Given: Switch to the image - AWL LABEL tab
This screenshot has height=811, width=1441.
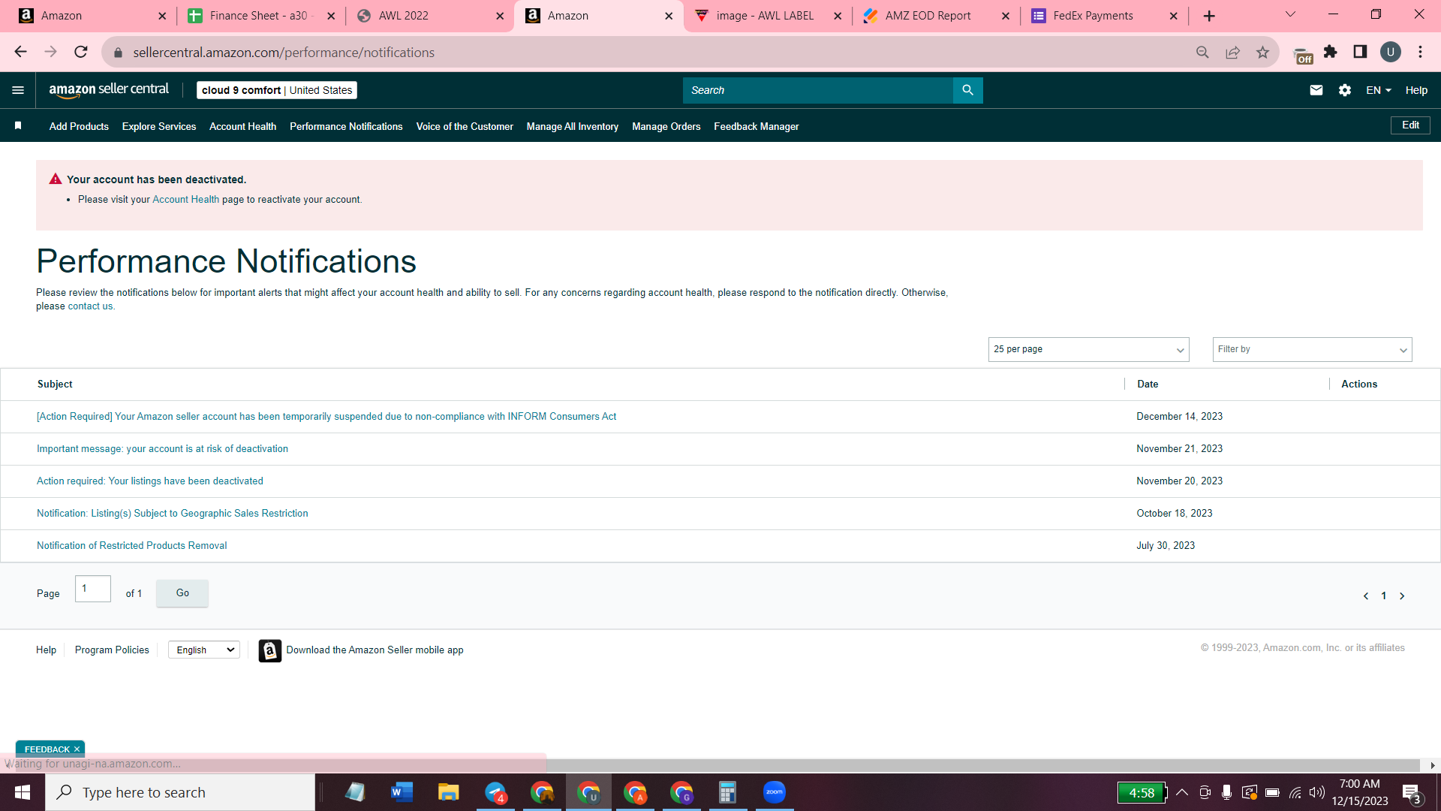Looking at the screenshot, I should tap(768, 16).
